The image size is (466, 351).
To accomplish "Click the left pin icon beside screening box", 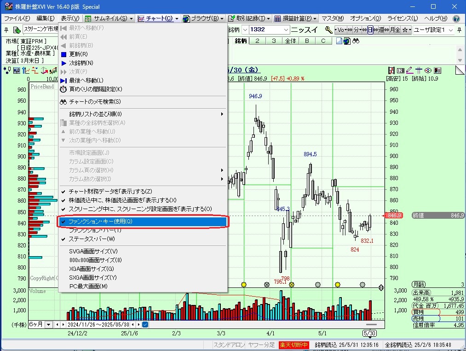I will coord(6,30).
